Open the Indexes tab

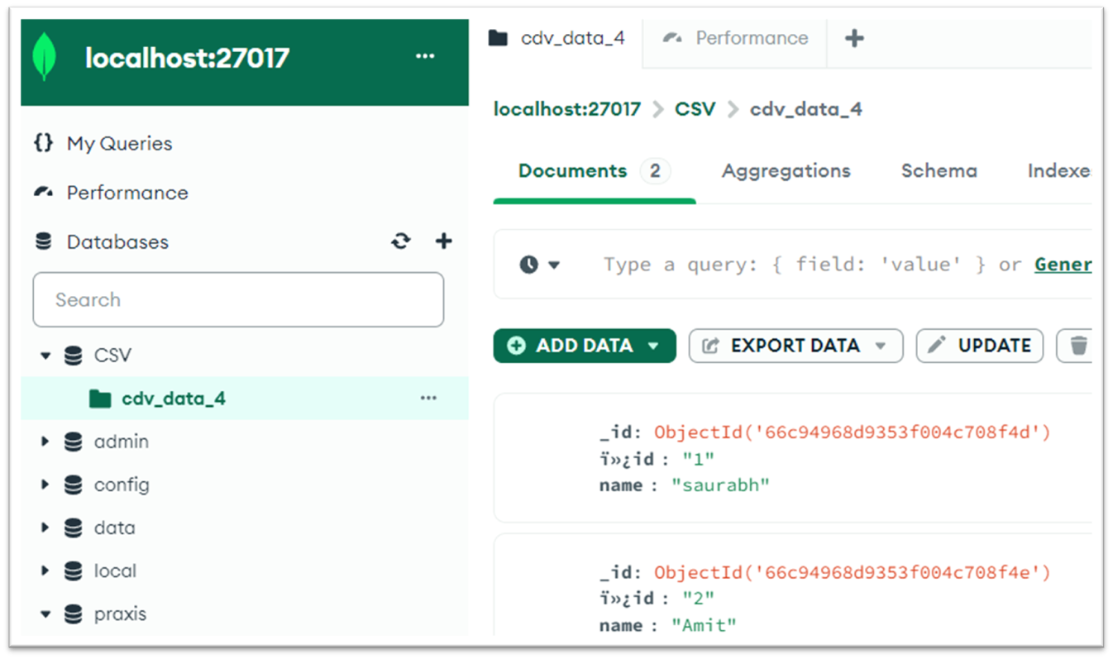(x=1058, y=171)
